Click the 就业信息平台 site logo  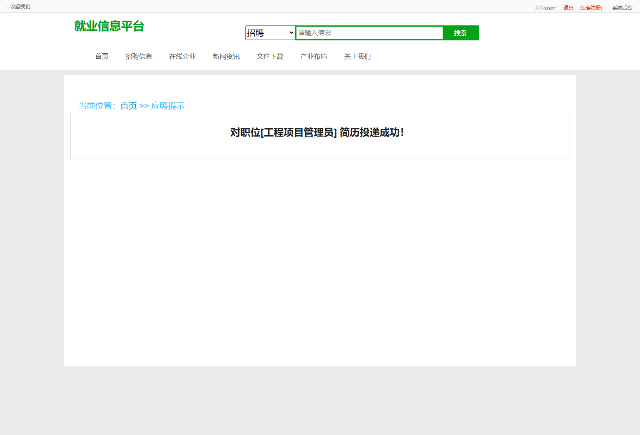click(x=110, y=26)
